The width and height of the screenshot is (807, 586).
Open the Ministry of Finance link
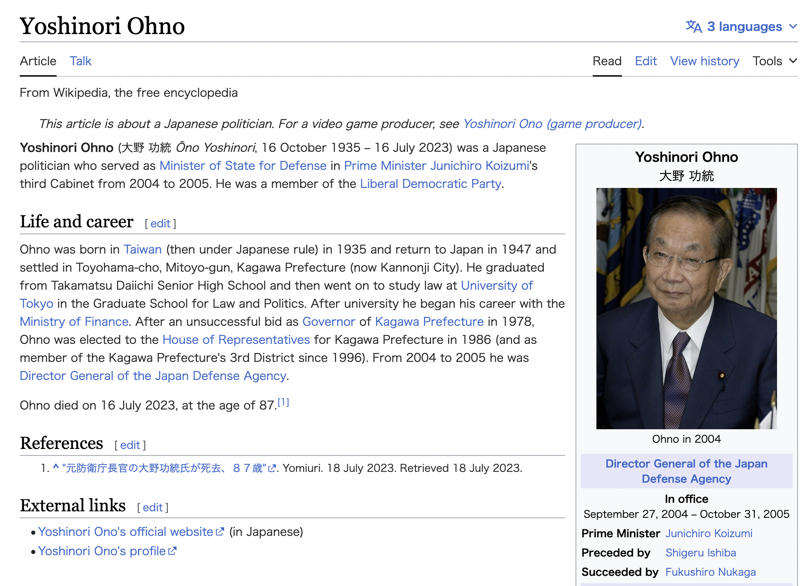point(74,322)
